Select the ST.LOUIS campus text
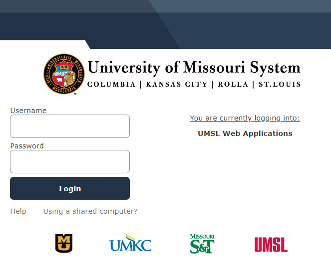The image size is (331, 260). (x=280, y=84)
